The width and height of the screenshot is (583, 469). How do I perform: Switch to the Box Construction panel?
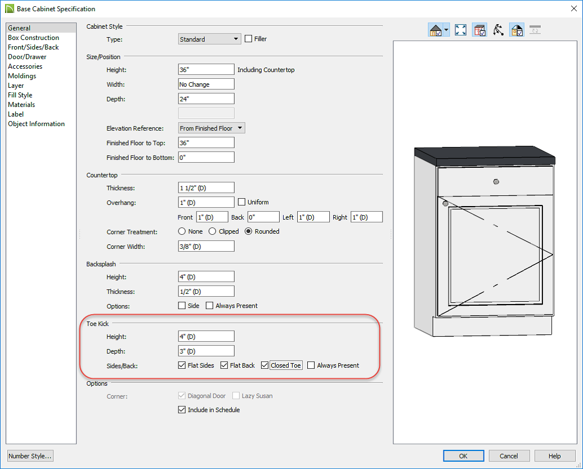pyautogui.click(x=33, y=38)
